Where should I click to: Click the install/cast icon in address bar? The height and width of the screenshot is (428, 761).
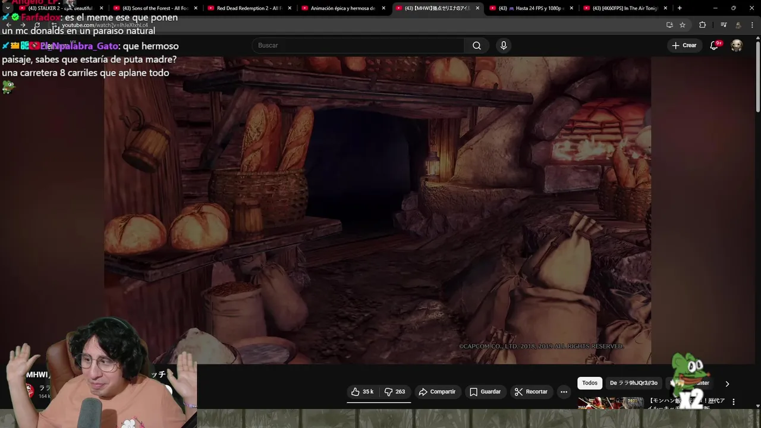pos(669,25)
